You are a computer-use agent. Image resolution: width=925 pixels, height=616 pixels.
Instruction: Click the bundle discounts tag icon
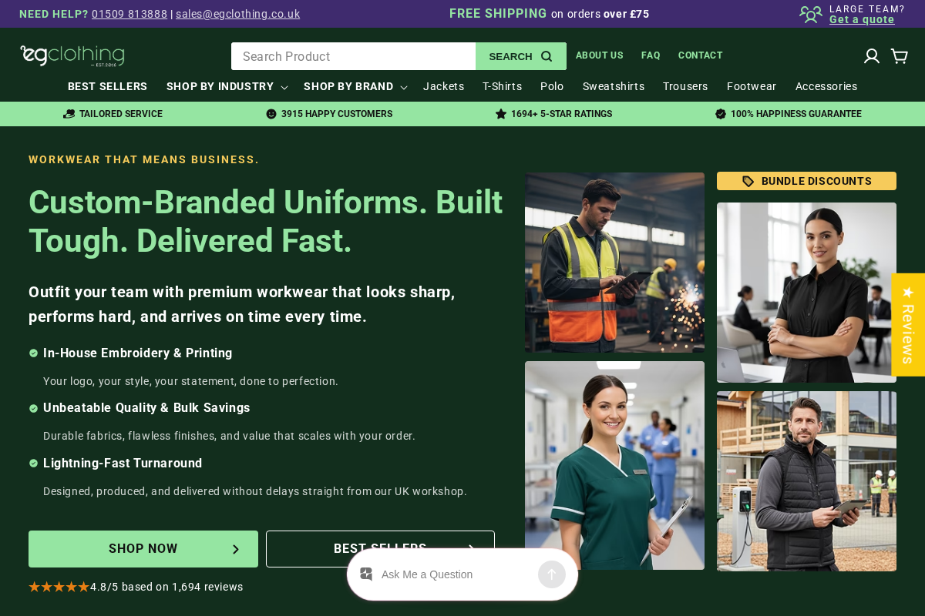[748, 181]
